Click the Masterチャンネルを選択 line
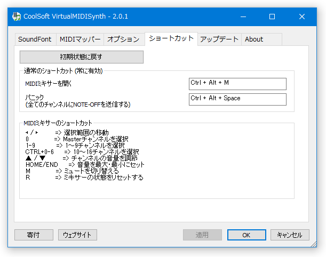 [77, 139]
